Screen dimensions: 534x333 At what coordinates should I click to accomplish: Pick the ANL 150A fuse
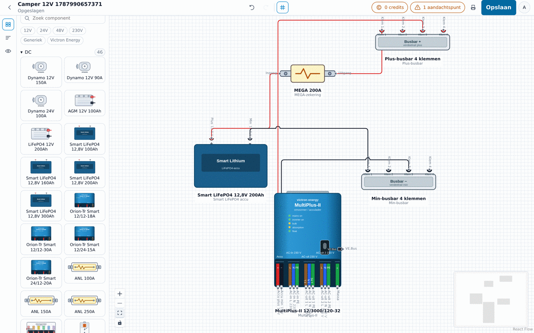click(41, 303)
